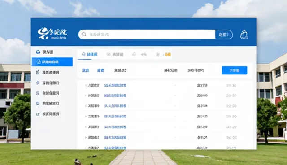The width and height of the screenshot is (287, 165).
Task: Open the last sidebar menu item
Action: coord(48,114)
